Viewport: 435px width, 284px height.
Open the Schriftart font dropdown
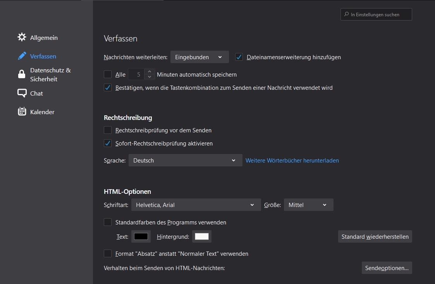(196, 205)
